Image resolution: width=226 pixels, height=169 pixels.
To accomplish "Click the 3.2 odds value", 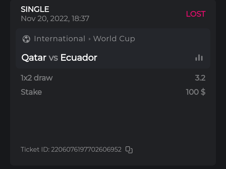I will tap(200, 78).
